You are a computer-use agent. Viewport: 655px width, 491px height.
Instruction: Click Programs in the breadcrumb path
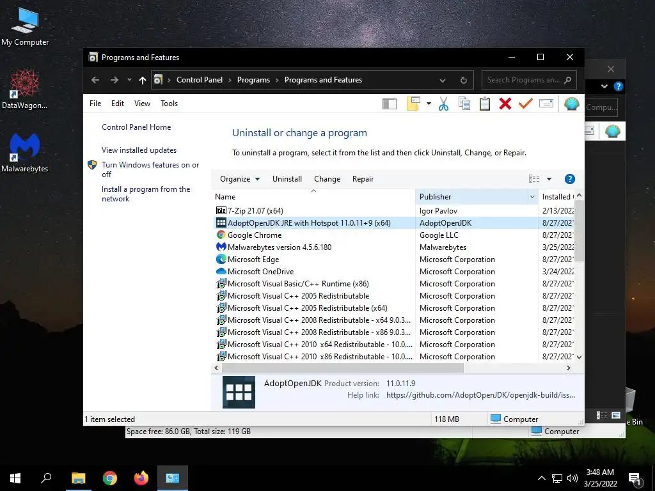pyautogui.click(x=253, y=80)
